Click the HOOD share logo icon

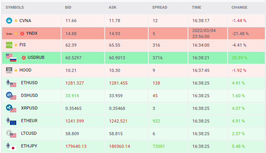[x=9, y=70]
